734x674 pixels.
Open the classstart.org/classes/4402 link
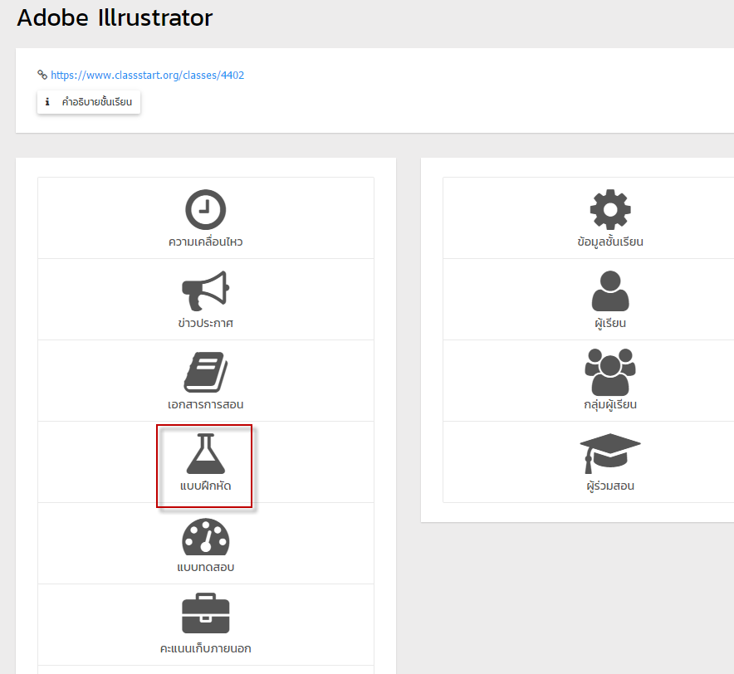[148, 75]
